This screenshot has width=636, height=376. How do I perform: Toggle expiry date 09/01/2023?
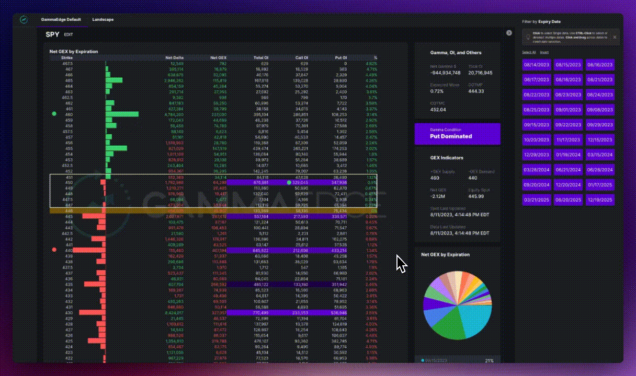(568, 110)
